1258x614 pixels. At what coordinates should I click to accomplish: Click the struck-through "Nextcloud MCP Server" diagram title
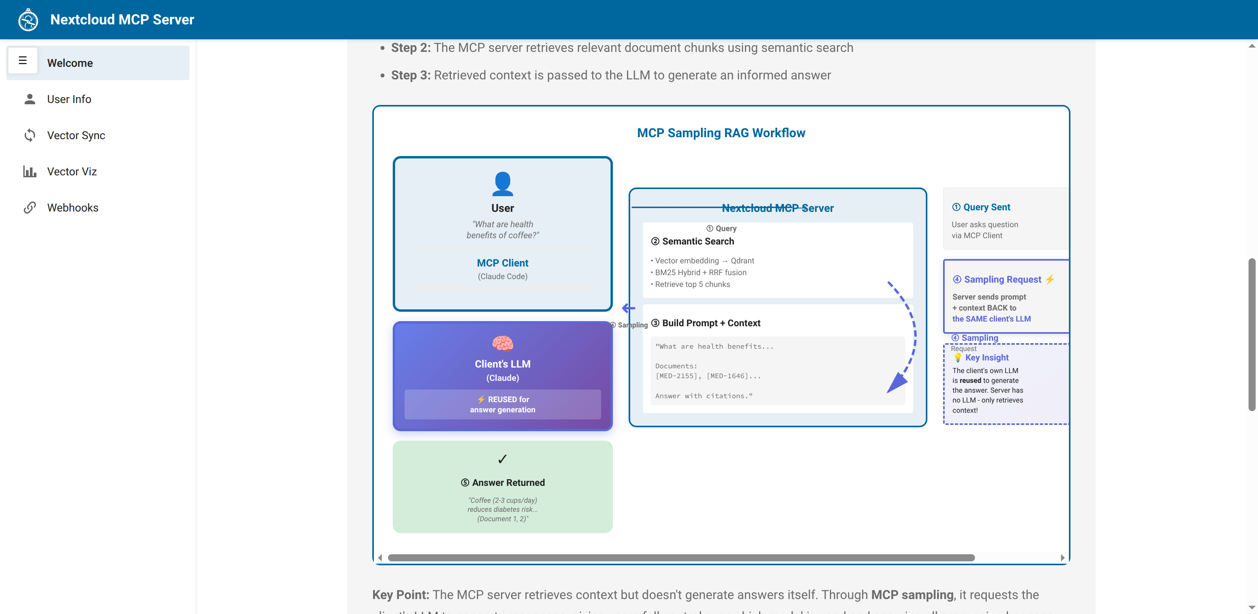coord(778,208)
